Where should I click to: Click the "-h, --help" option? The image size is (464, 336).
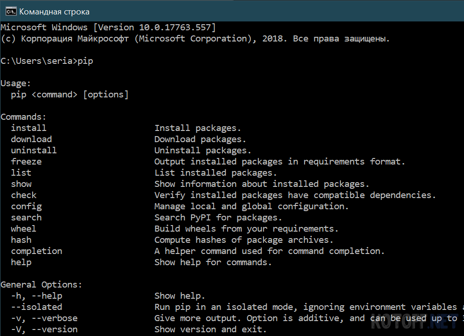36,296
